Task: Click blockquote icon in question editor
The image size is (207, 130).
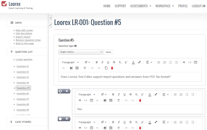Action: [184, 62]
